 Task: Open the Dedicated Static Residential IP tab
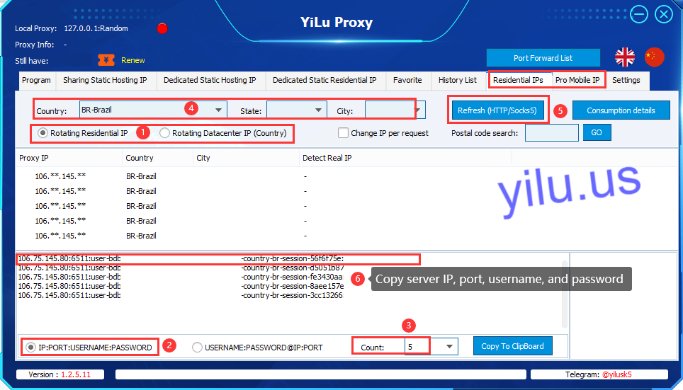pyautogui.click(x=324, y=81)
